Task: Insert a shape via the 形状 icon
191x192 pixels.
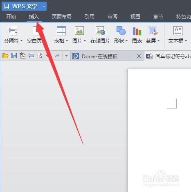Action: 121,31
